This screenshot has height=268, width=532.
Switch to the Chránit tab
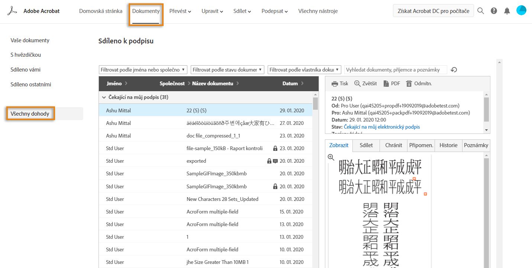(x=394, y=145)
